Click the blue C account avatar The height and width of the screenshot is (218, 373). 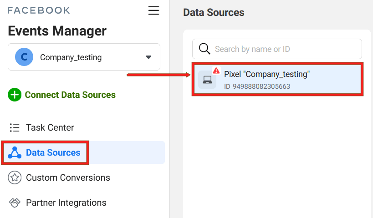point(24,57)
